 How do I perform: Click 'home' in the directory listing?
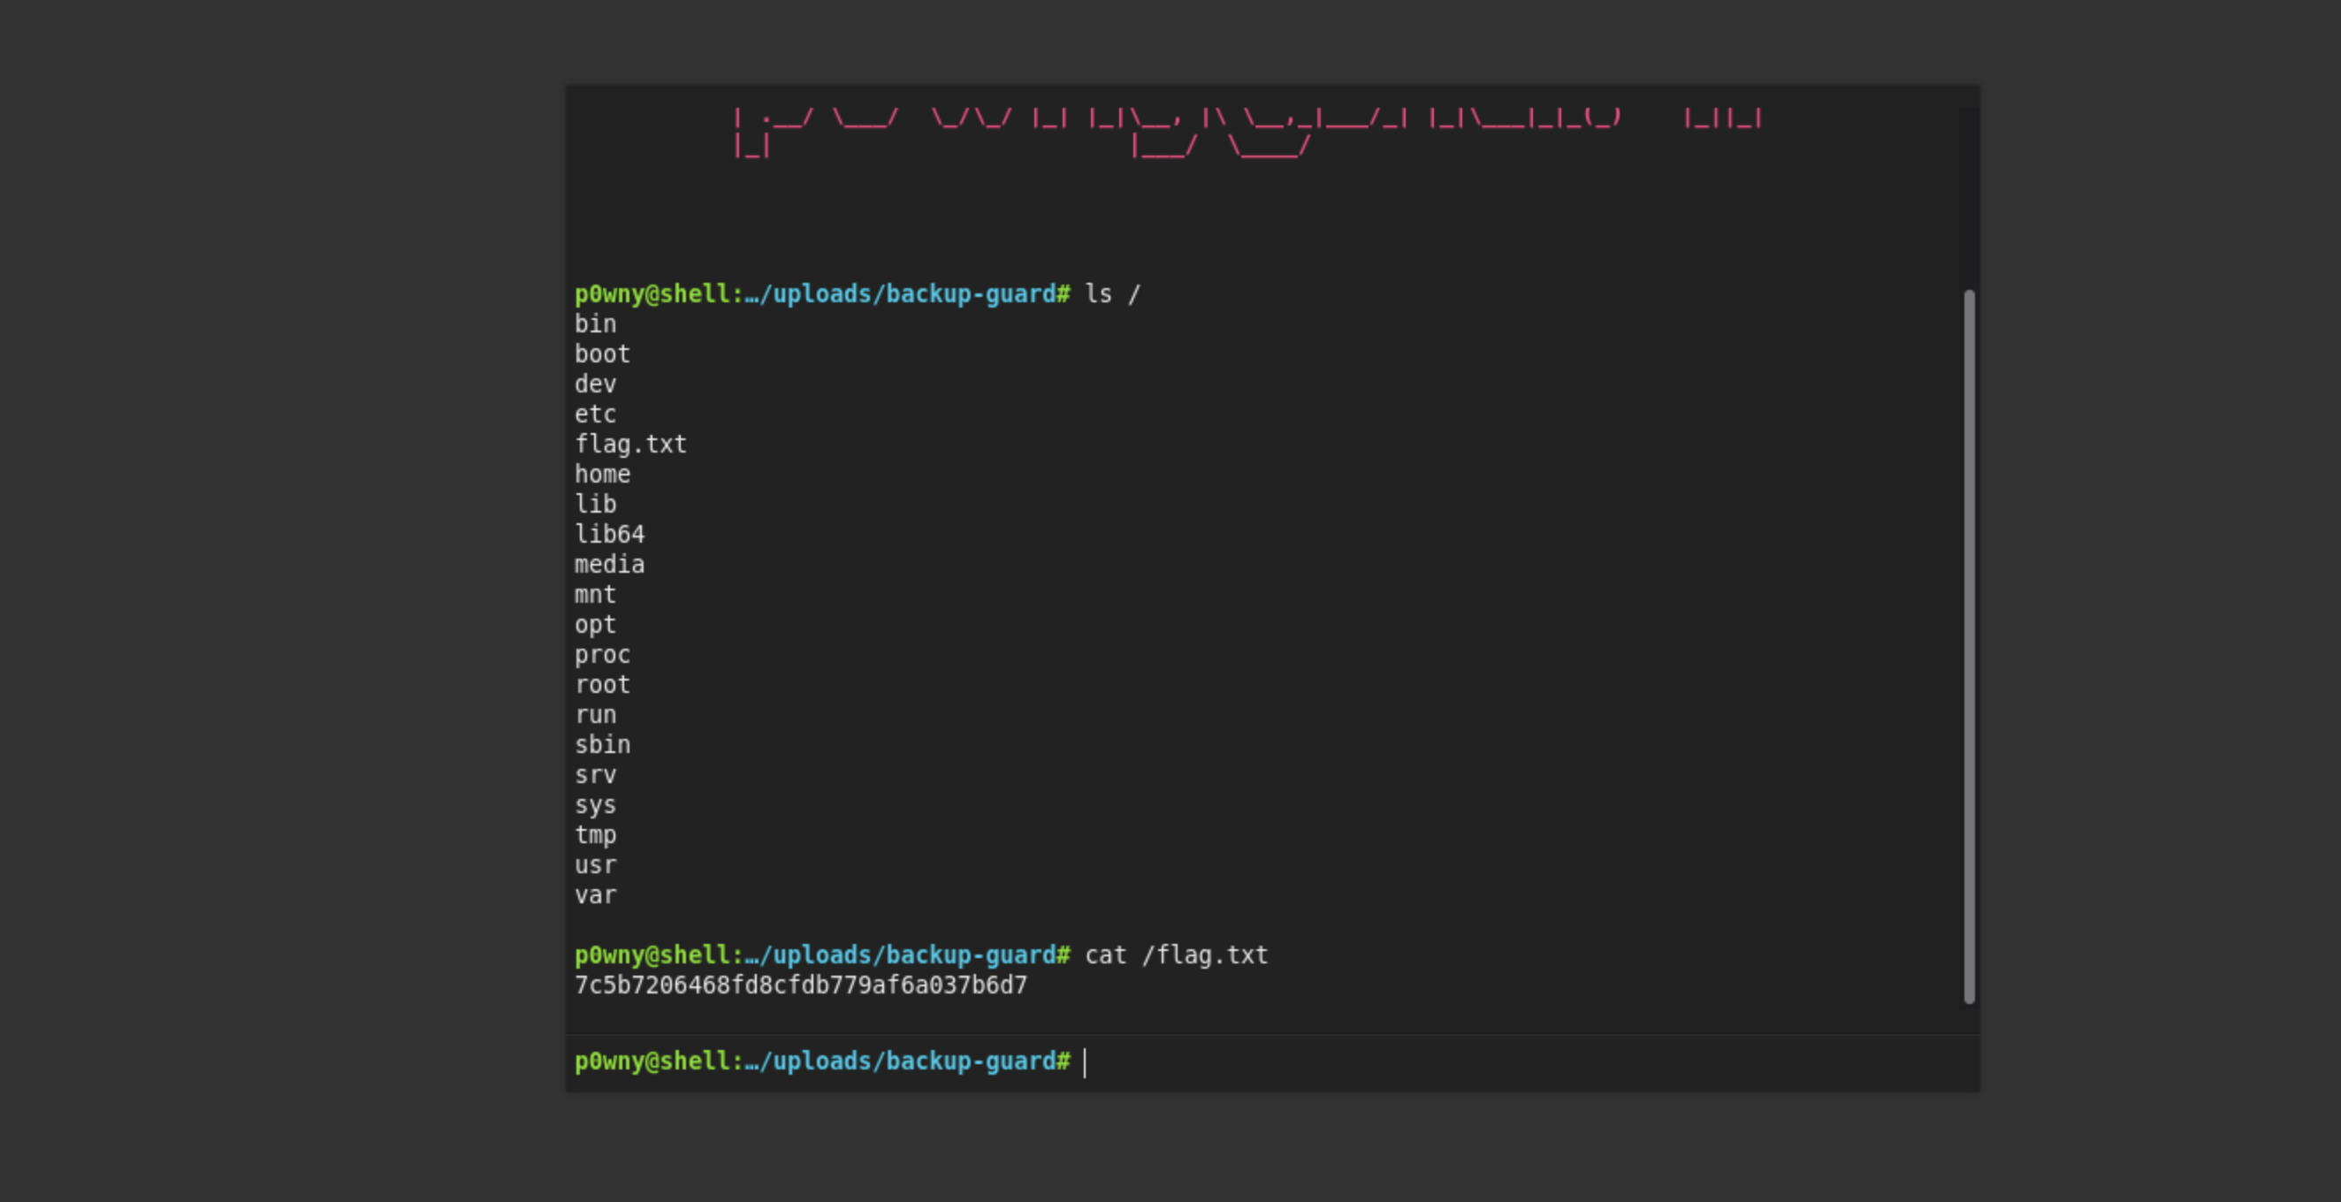point(602,475)
